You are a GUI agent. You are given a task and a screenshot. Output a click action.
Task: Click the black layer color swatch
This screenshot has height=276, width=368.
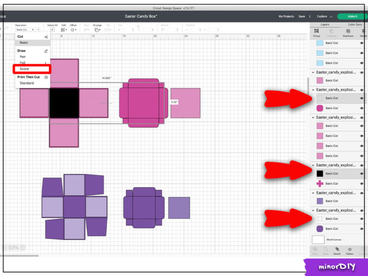[x=320, y=173]
